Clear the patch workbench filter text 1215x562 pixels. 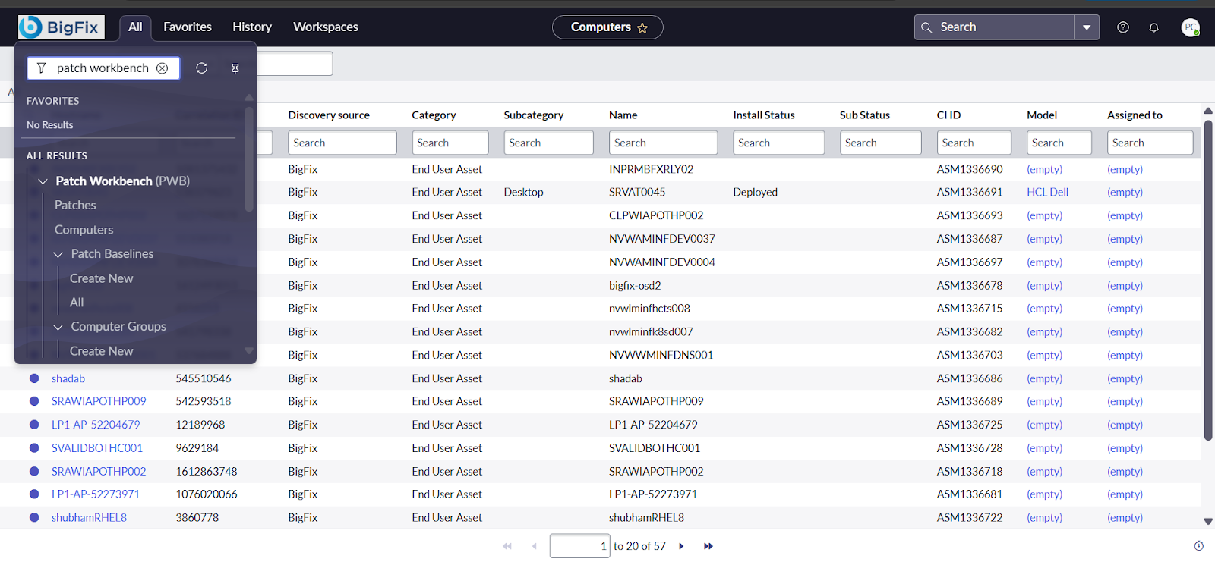click(163, 68)
